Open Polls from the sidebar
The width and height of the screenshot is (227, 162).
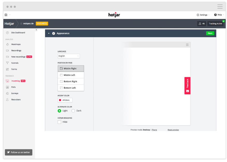click(13, 87)
